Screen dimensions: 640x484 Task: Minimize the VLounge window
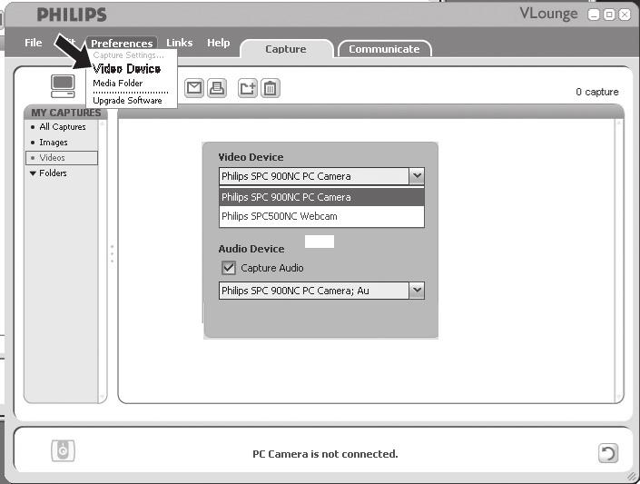click(x=594, y=15)
